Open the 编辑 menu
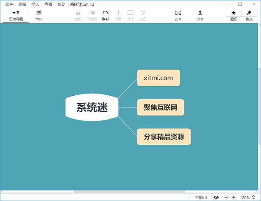This screenshot has height=201, width=261. (22, 4)
